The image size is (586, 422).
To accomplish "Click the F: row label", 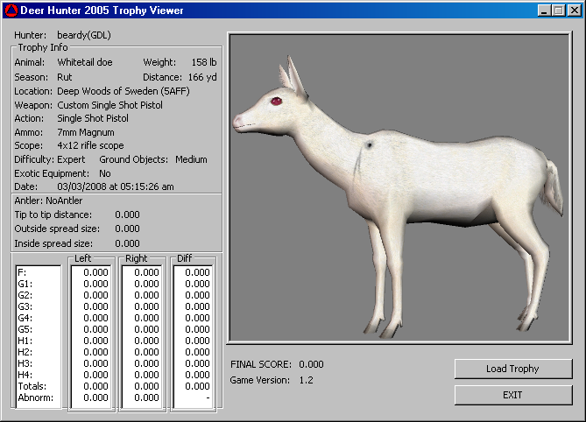I will pos(22,272).
